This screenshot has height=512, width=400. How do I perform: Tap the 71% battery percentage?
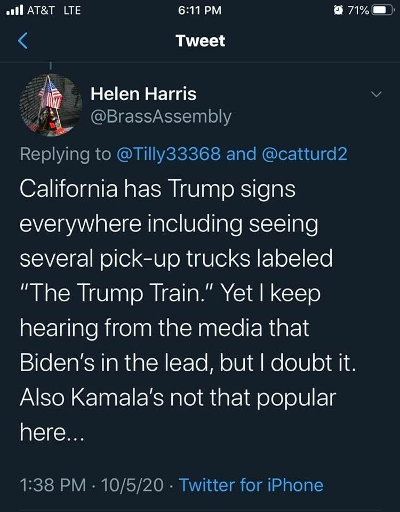click(358, 10)
